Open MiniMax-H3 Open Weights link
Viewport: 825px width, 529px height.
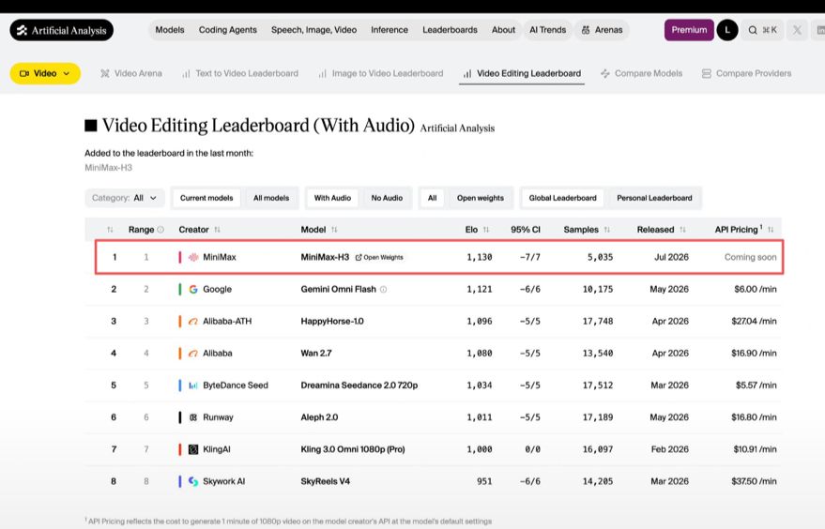click(x=379, y=258)
